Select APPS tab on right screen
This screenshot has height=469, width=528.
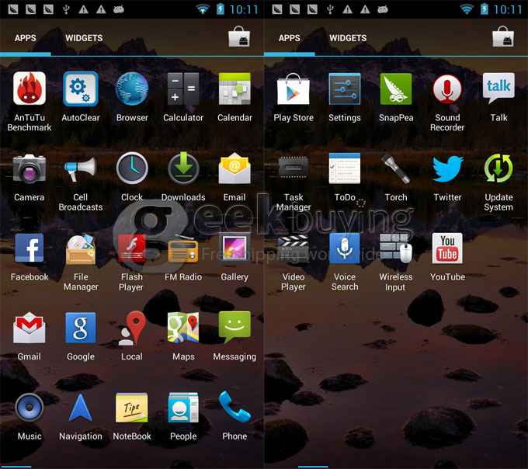[290, 38]
